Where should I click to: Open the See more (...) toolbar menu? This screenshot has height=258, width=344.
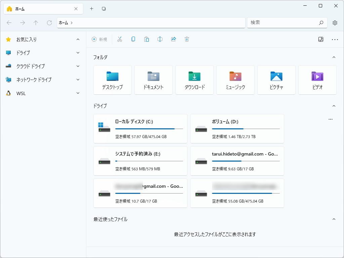335,39
